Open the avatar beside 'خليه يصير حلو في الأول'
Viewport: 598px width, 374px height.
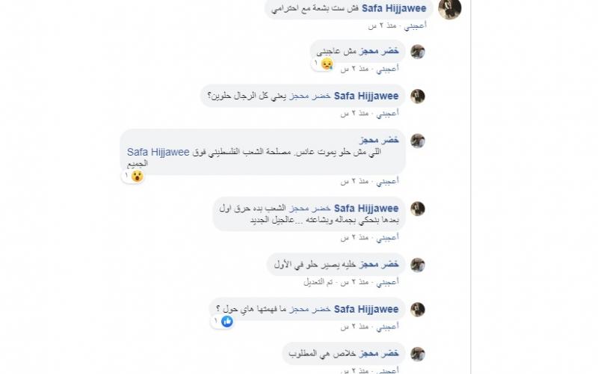coord(418,265)
